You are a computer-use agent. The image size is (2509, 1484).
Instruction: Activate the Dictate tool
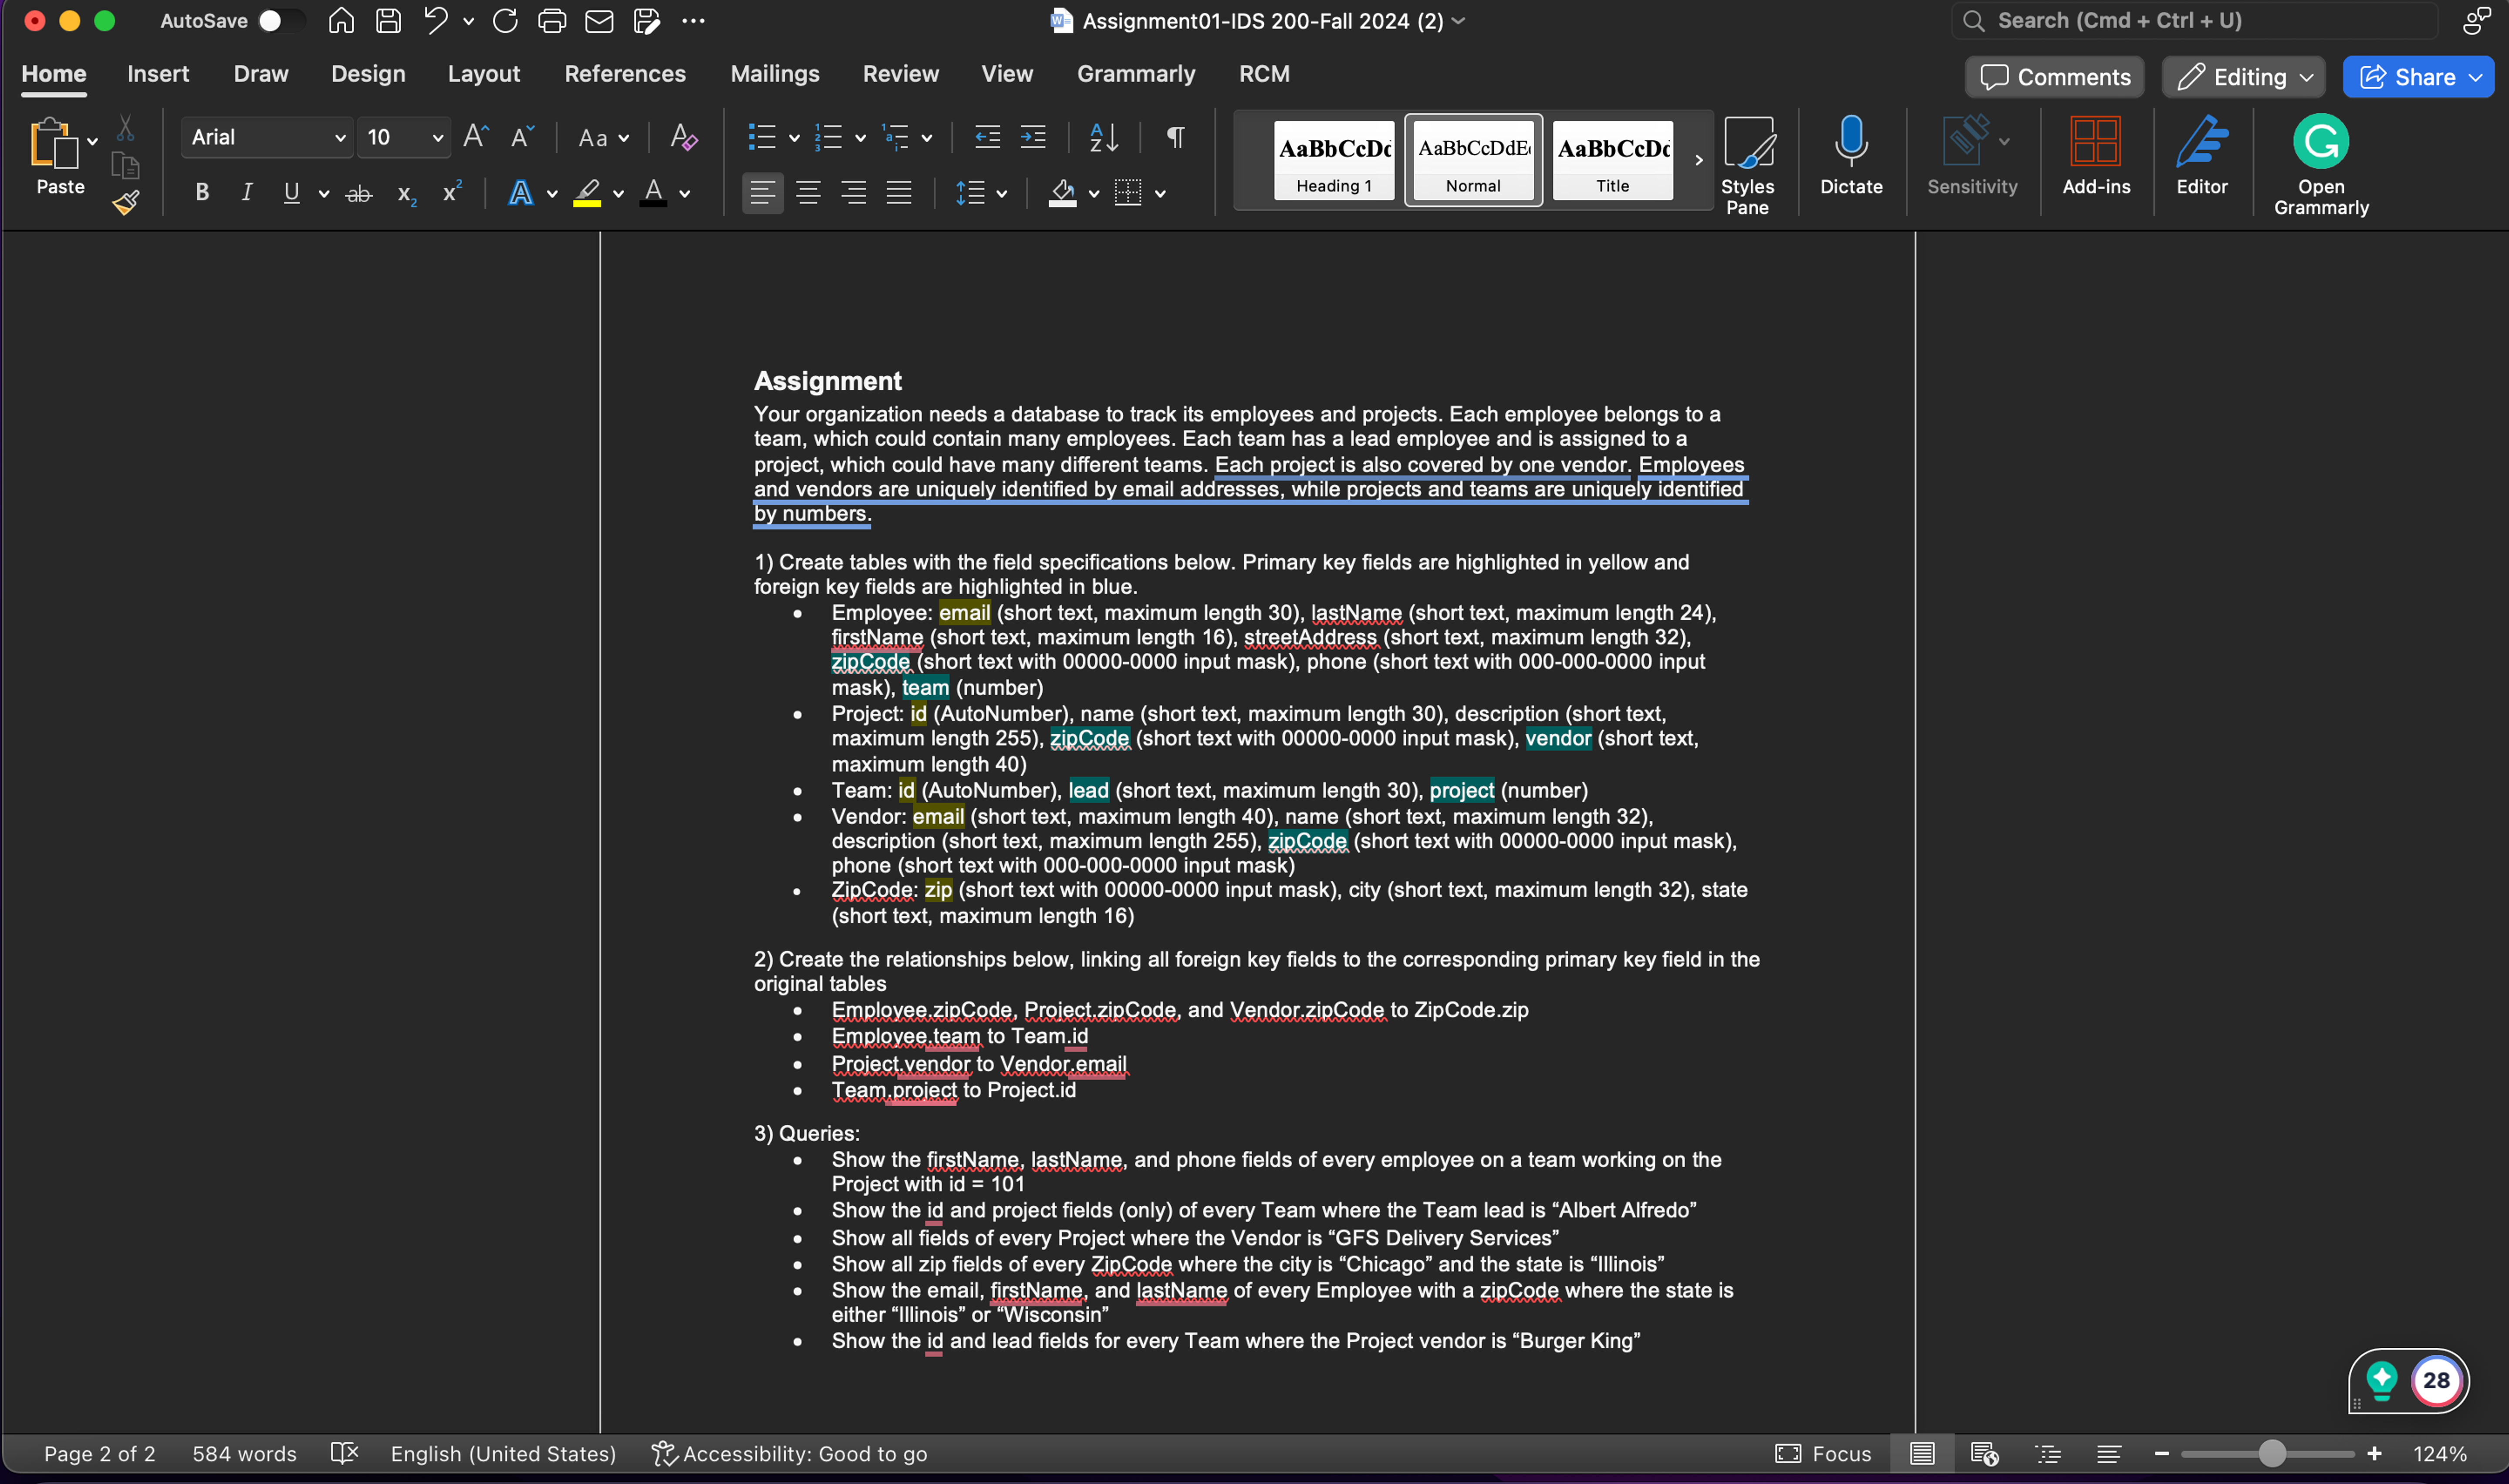click(1851, 158)
